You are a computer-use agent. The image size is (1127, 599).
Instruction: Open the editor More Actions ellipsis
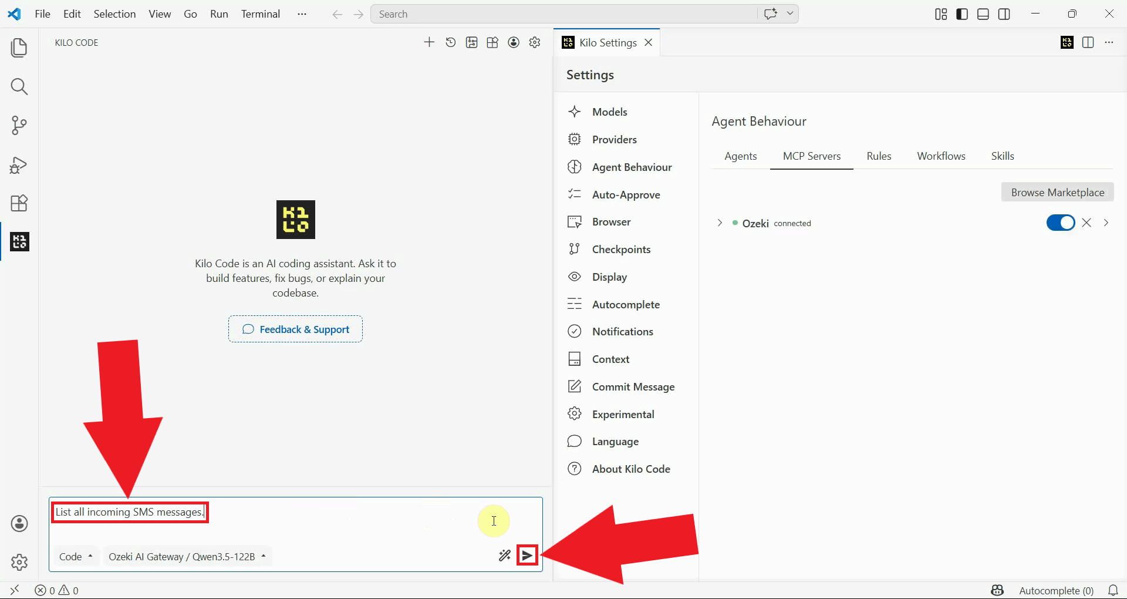coord(1109,42)
